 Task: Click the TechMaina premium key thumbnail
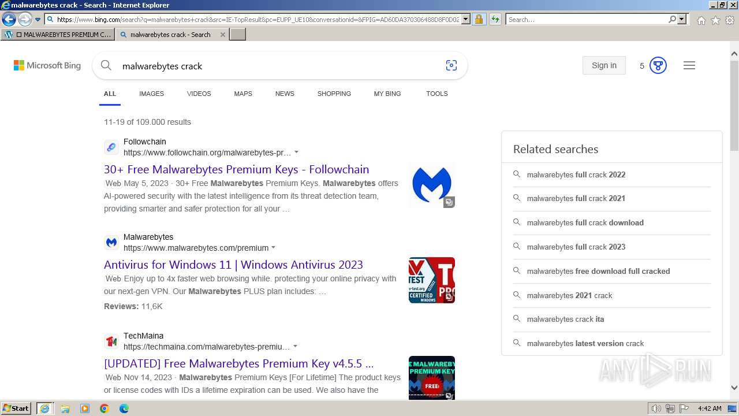click(432, 378)
